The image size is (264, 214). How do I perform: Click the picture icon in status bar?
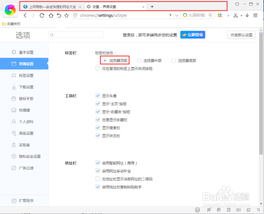[x=197, y=210]
